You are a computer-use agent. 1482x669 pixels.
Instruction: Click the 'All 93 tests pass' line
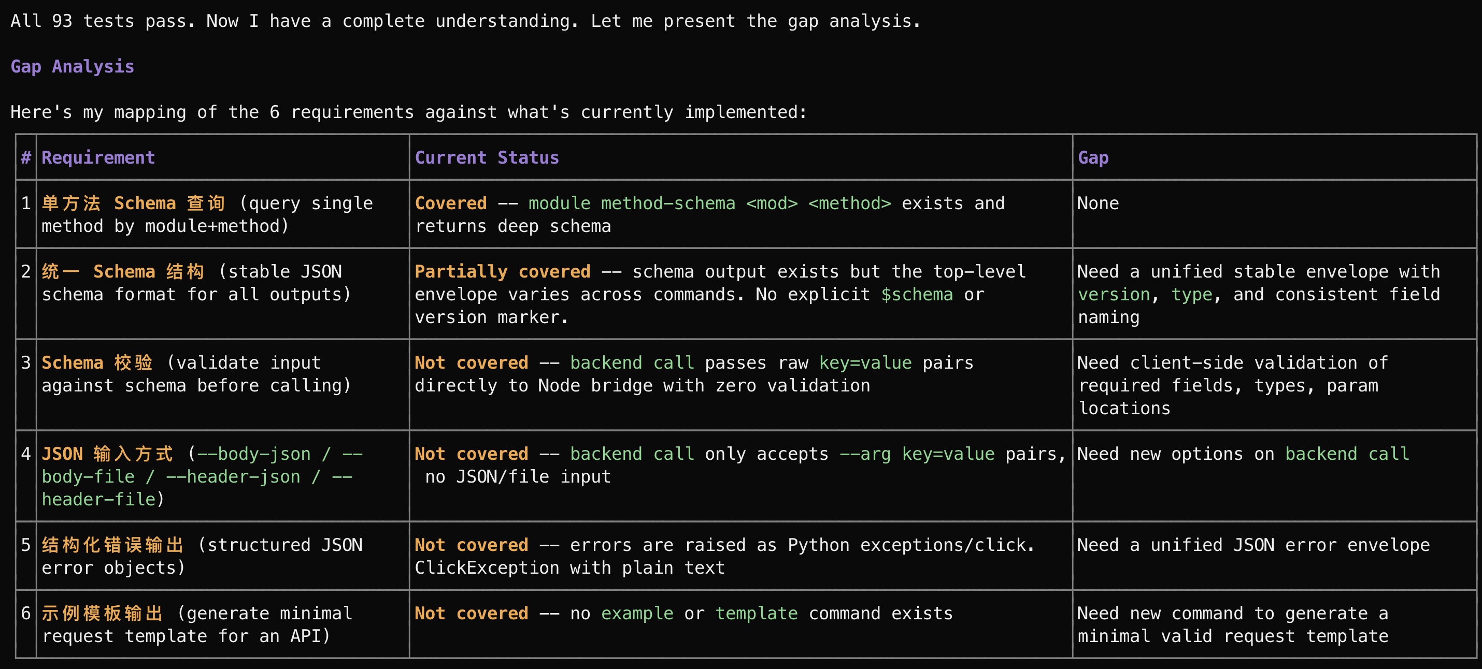103,21
